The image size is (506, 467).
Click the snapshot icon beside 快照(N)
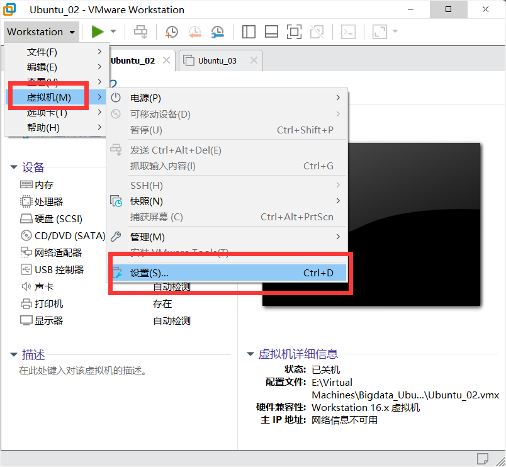point(116,201)
